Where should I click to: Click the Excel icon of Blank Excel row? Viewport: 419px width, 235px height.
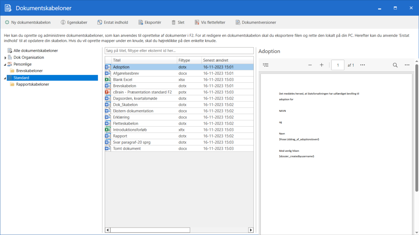pos(108,80)
